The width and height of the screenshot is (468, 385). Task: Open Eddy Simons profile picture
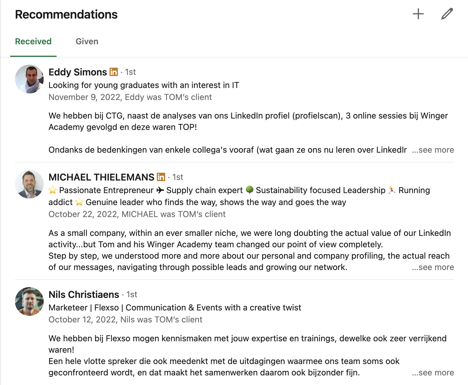(x=29, y=79)
